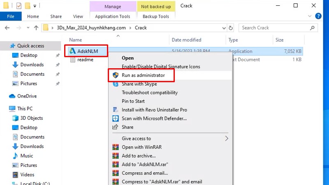Select OneDrive in the navigation pane
The image size is (329, 185).
[27, 96]
